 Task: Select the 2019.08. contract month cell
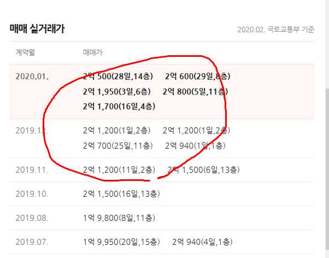(x=32, y=218)
